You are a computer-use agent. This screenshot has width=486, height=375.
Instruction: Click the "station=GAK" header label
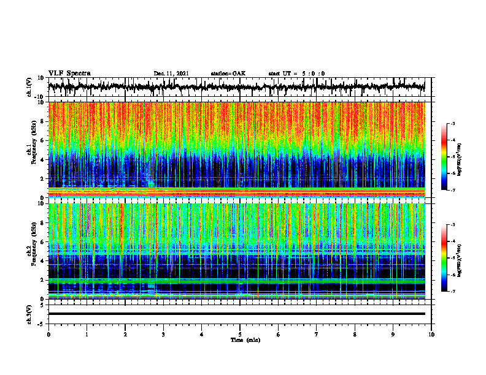(x=228, y=74)
